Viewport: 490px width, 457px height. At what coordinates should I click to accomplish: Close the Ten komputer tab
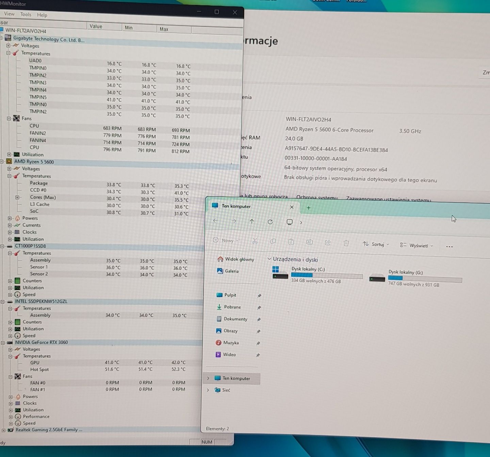pos(292,207)
